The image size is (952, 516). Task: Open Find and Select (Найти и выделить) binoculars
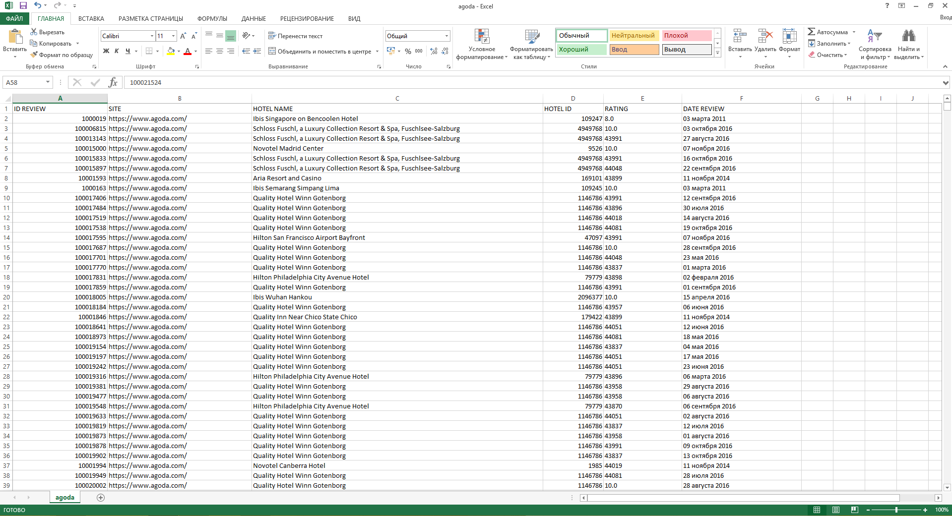pos(909,44)
